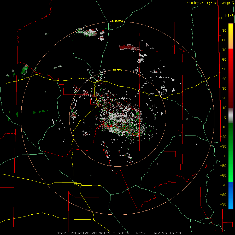The height and width of the screenshot is (235, 235).
Task: Select the 50 value on velocity scale
Action: [224, 69]
